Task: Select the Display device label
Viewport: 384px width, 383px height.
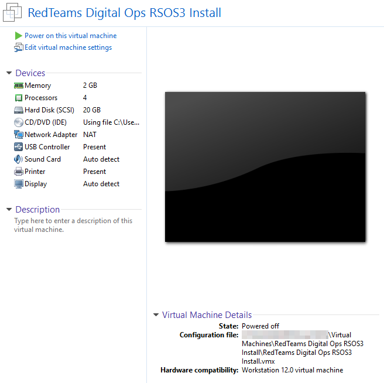Action: tap(36, 184)
